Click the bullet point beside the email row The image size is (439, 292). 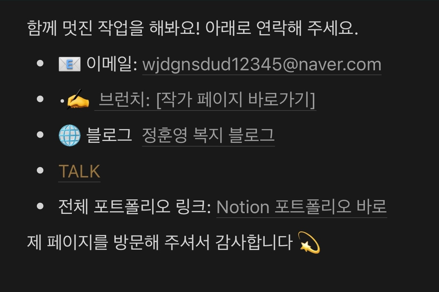point(40,63)
